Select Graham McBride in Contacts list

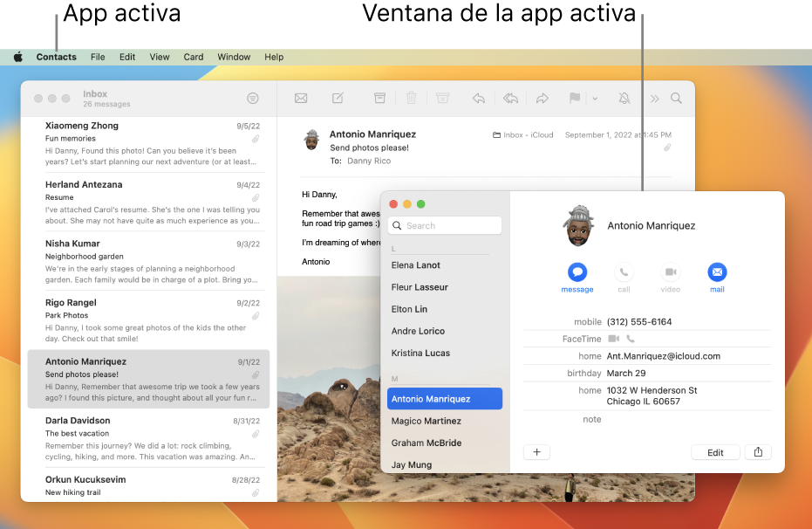pyautogui.click(x=426, y=443)
